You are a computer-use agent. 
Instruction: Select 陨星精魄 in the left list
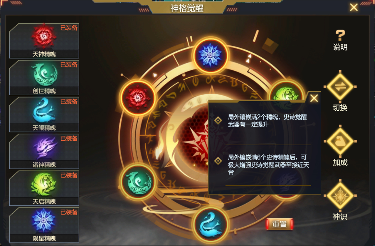[x=44, y=225]
